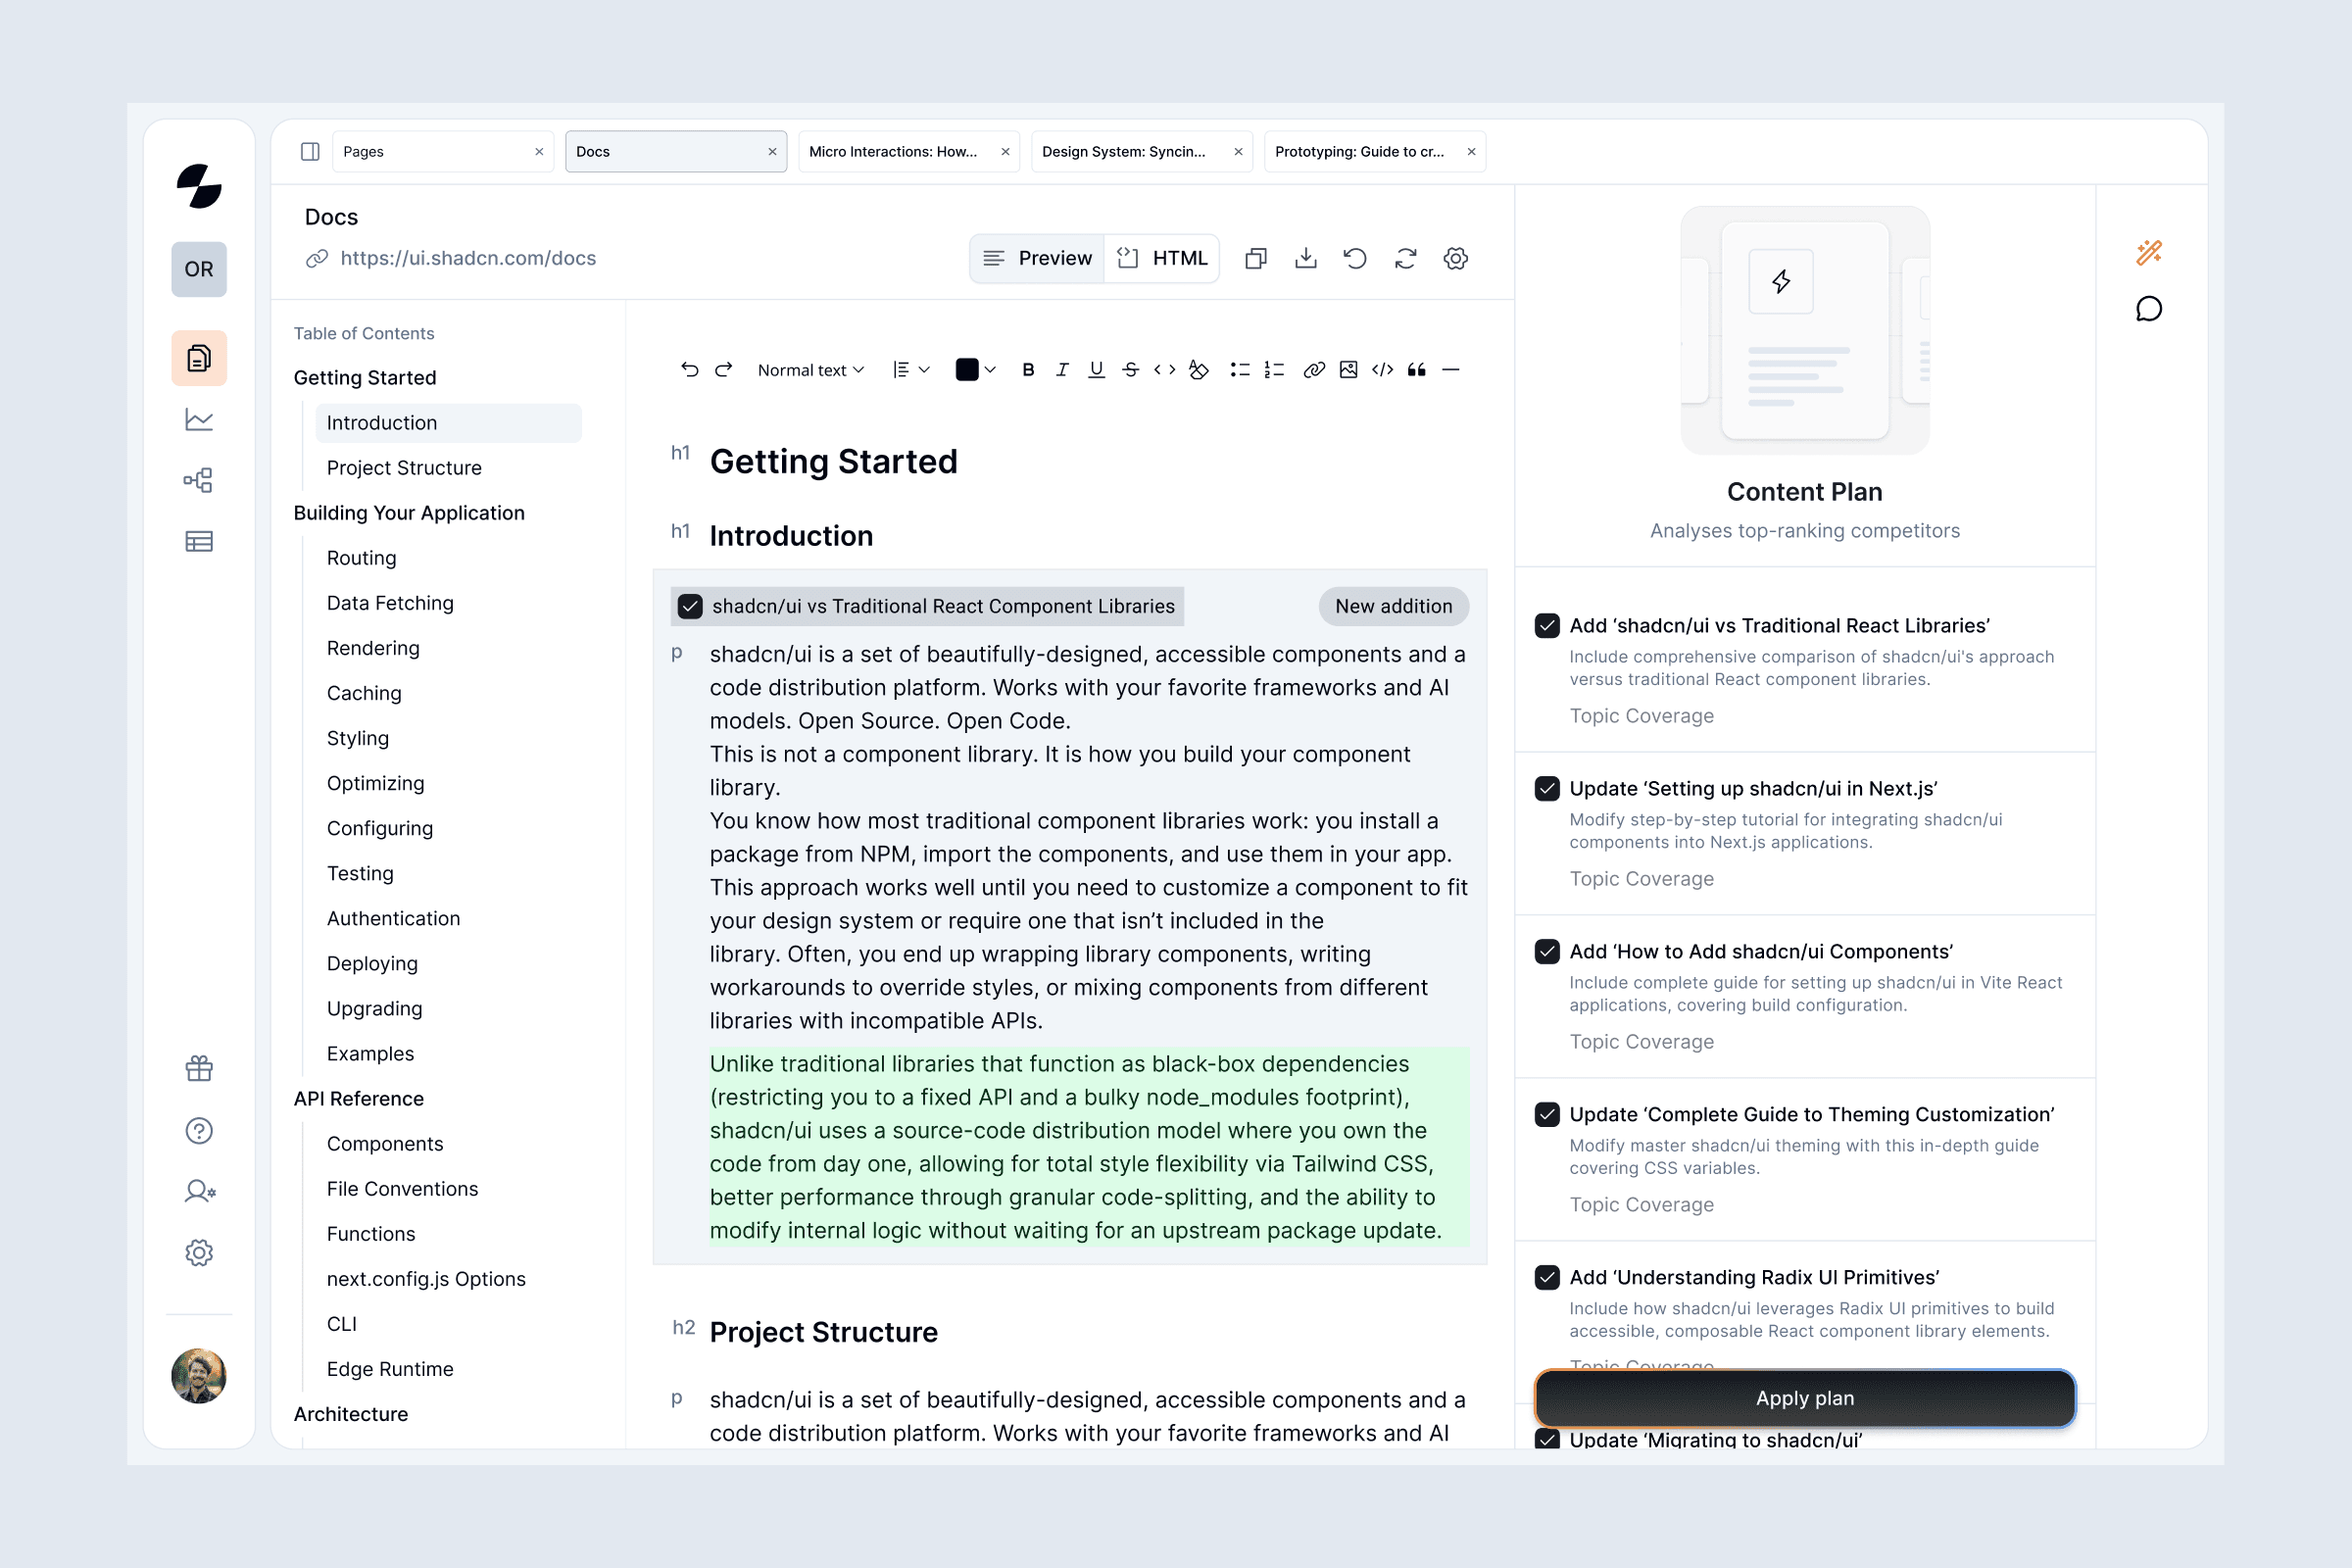This screenshot has width=2352, height=1568.
Task: Uncheck 'shadcn/ui vs Traditional React Component Libraries' checkbox
Action: coord(690,606)
